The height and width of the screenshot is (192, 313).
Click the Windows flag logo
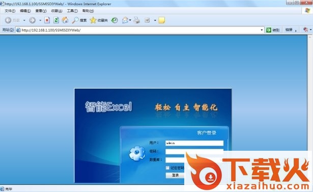(307, 11)
